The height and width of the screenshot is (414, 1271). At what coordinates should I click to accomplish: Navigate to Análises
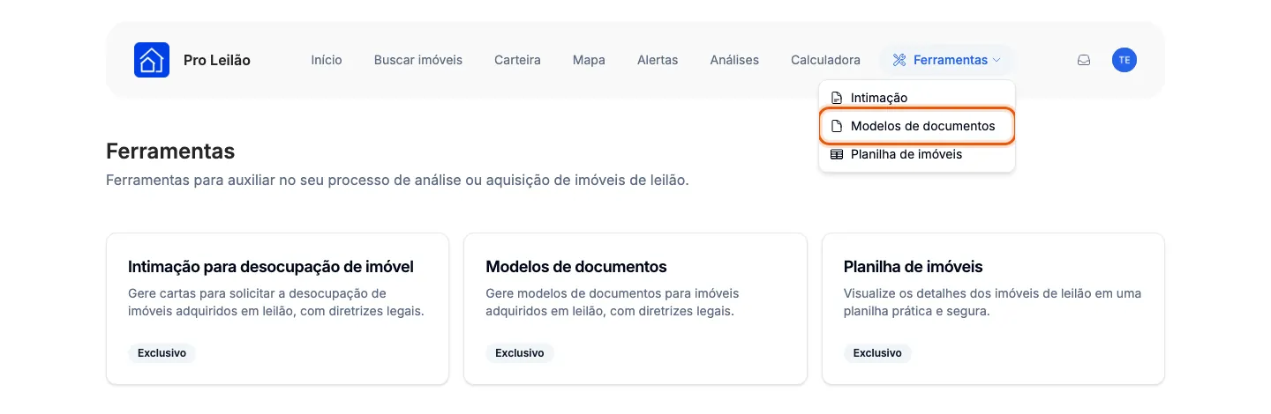[734, 60]
